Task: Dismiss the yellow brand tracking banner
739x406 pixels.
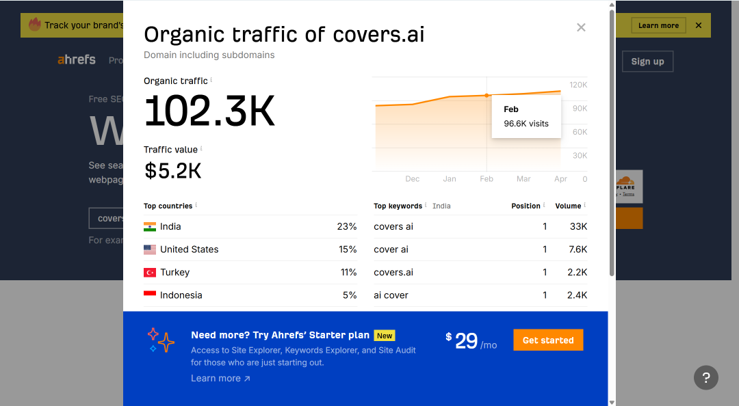Action: (x=699, y=25)
